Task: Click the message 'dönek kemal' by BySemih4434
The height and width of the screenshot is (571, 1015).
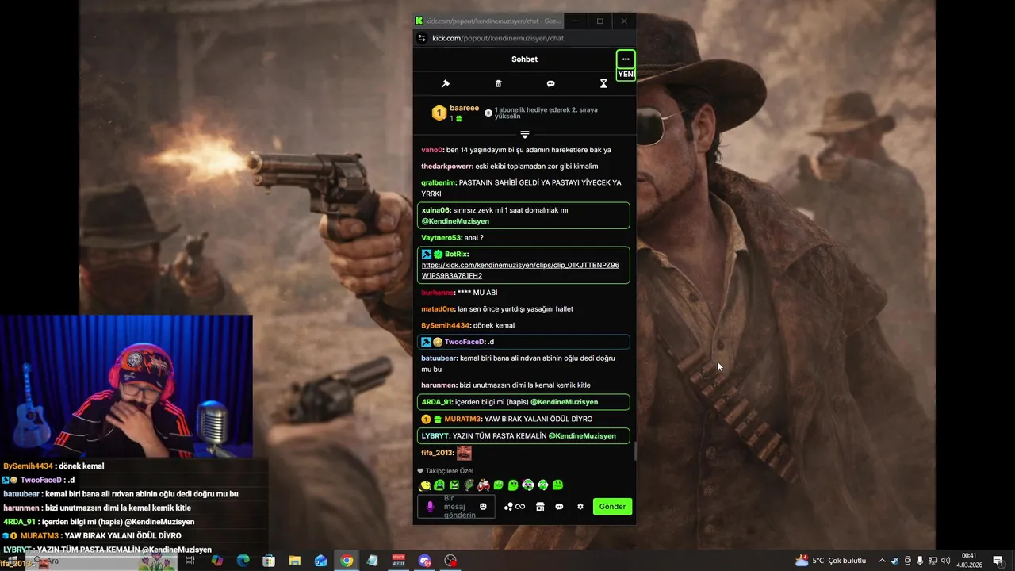Action: tap(494, 325)
